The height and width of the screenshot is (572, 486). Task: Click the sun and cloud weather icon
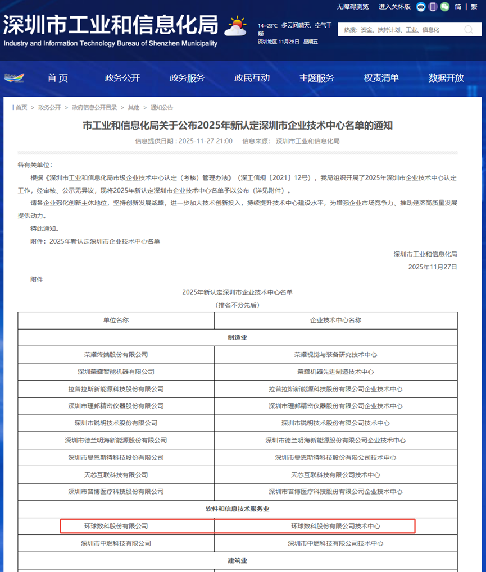point(235,26)
